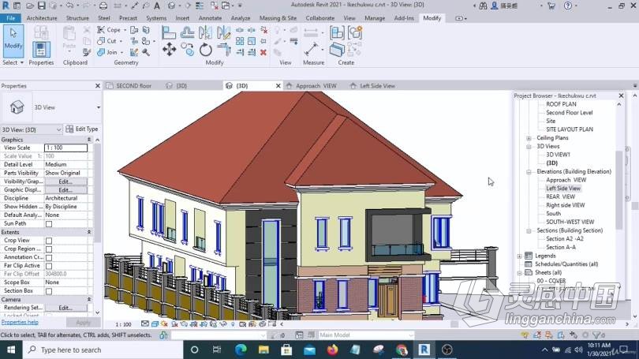Click the Print icon in quick access toolbar
639x359 pixels.
[x=103, y=6]
